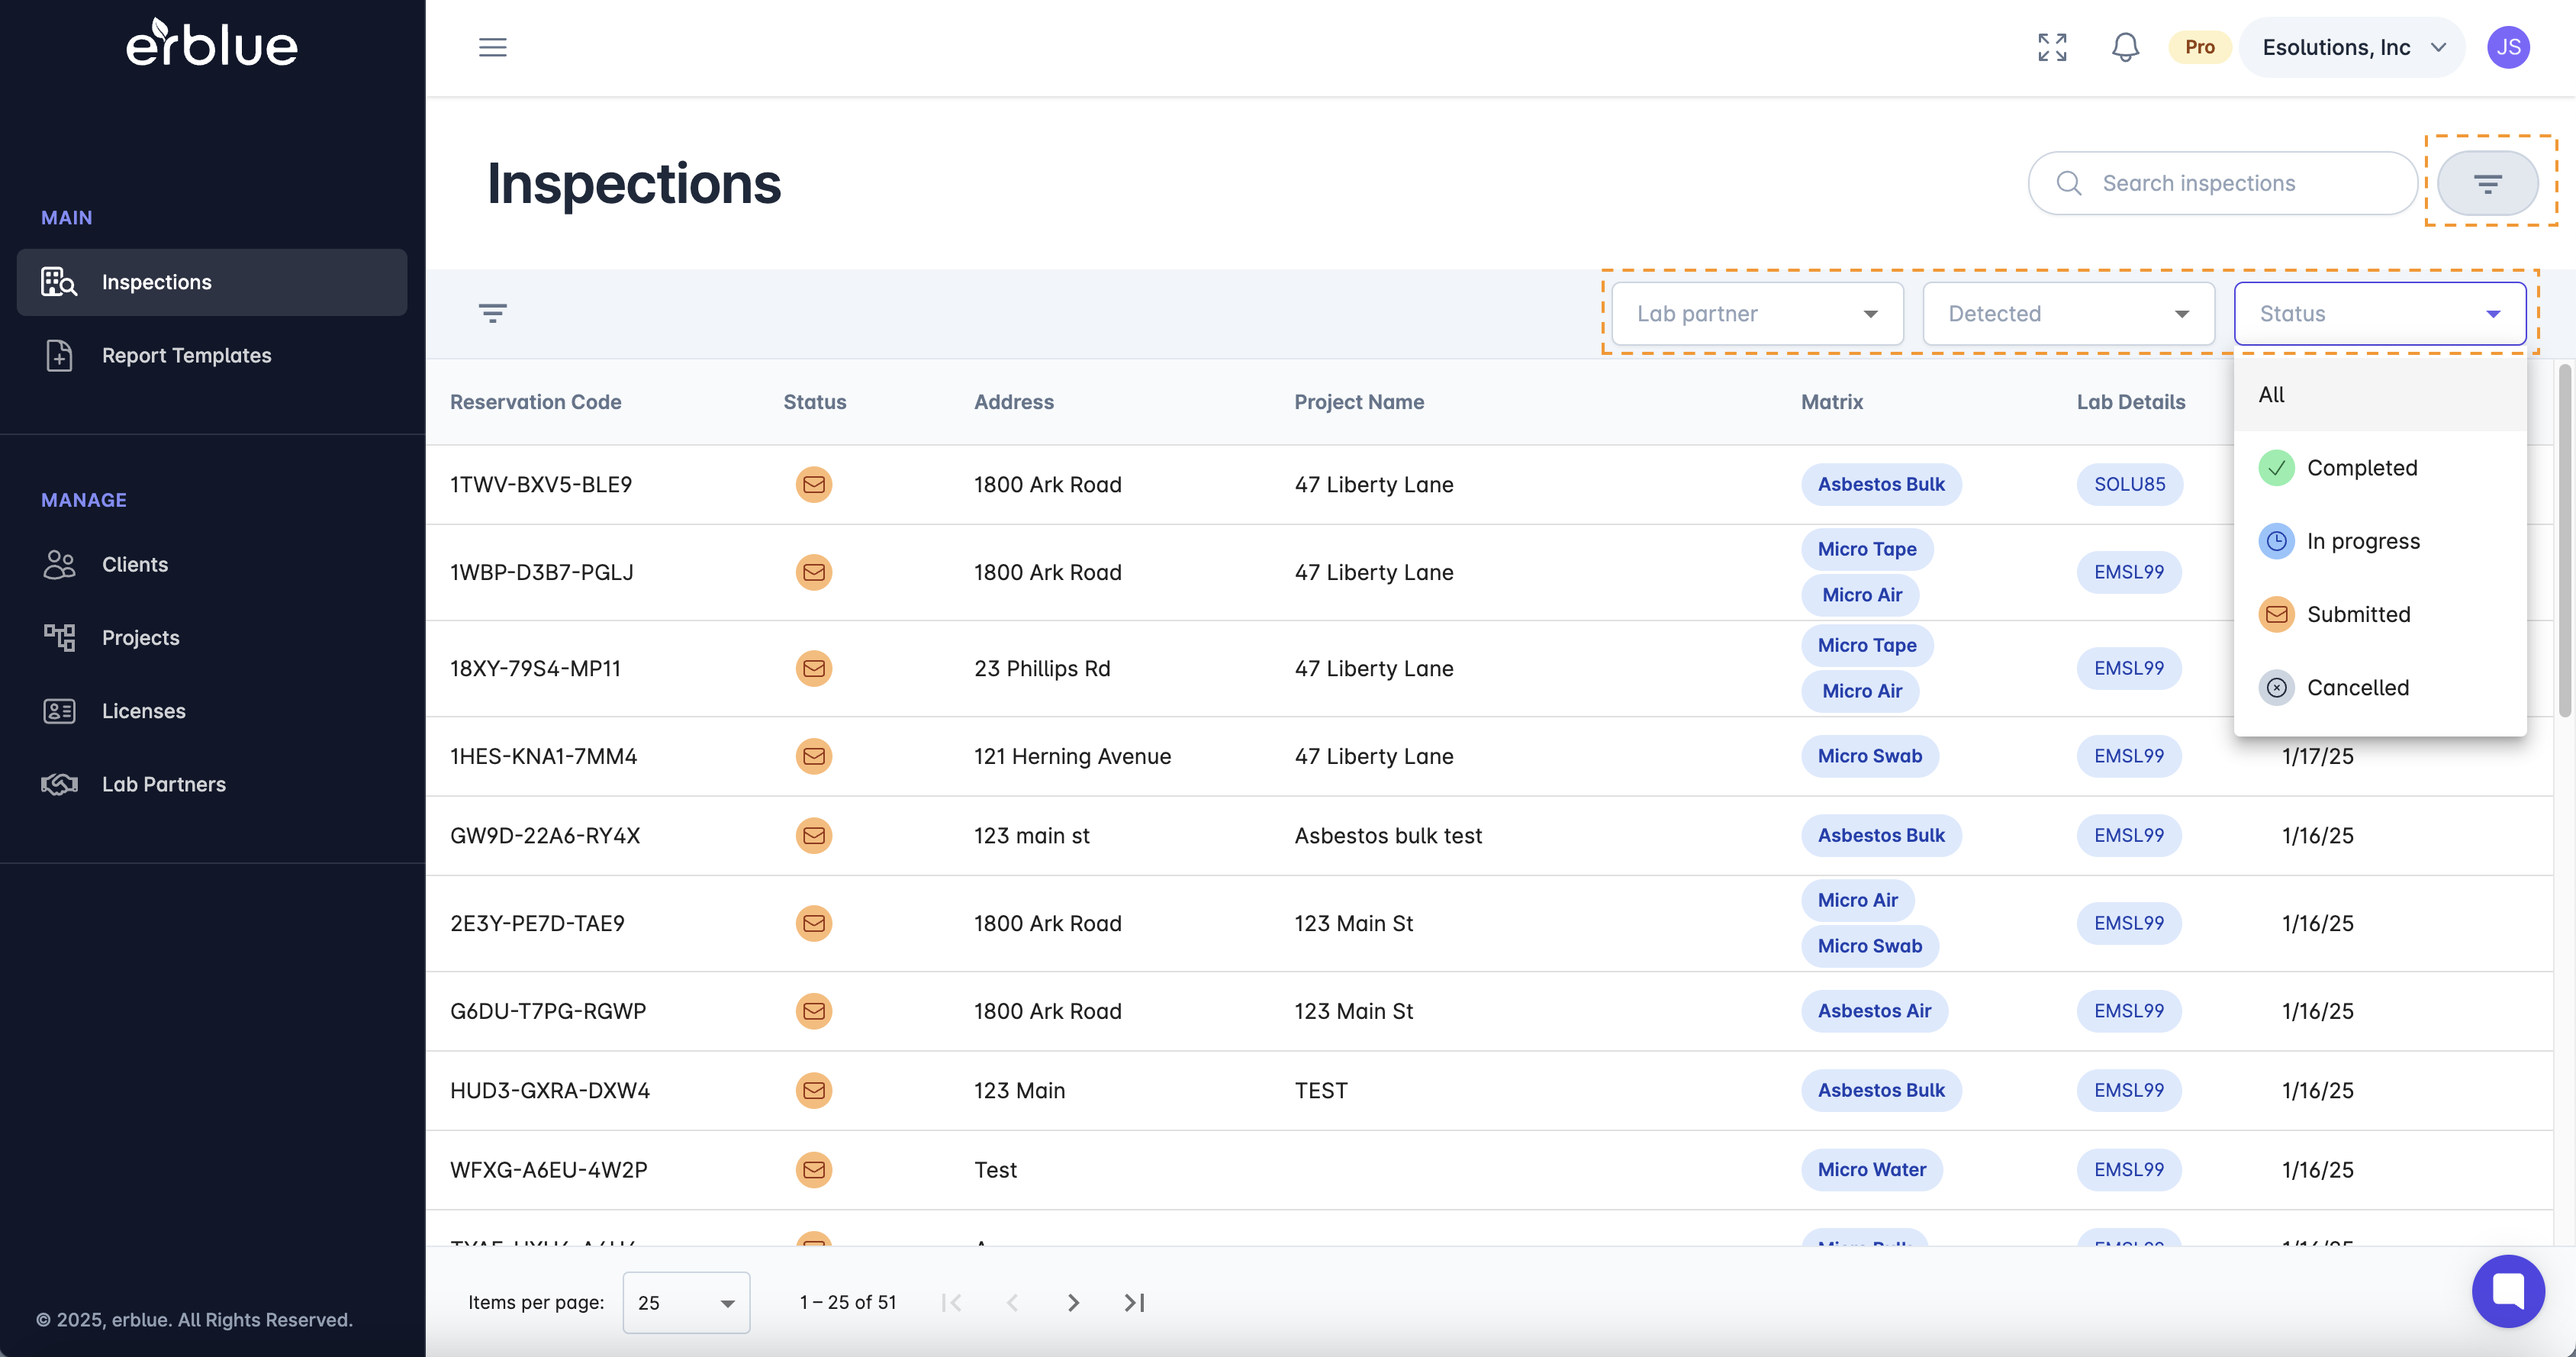Image resolution: width=2576 pixels, height=1357 pixels.
Task: Click the filter icon left of Lab partner
Action: coord(492,313)
